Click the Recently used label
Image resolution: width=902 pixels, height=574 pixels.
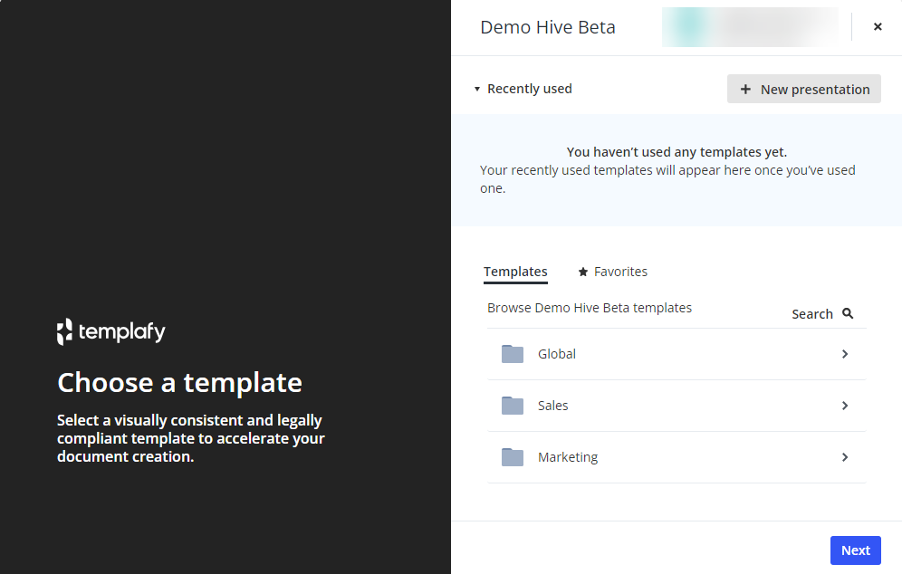(x=529, y=89)
